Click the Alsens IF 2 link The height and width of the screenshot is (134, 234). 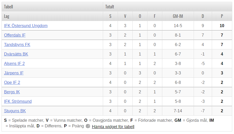(14, 64)
